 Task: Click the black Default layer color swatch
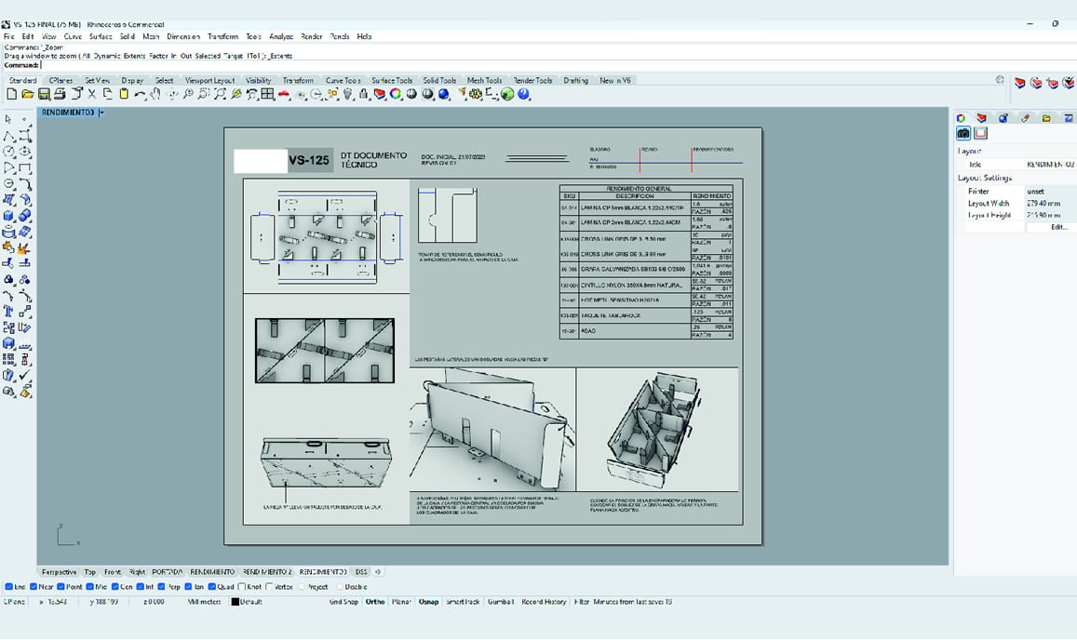click(235, 602)
